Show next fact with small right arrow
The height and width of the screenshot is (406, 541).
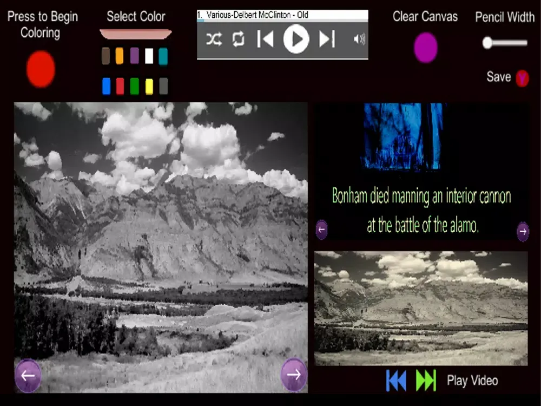pos(523,232)
